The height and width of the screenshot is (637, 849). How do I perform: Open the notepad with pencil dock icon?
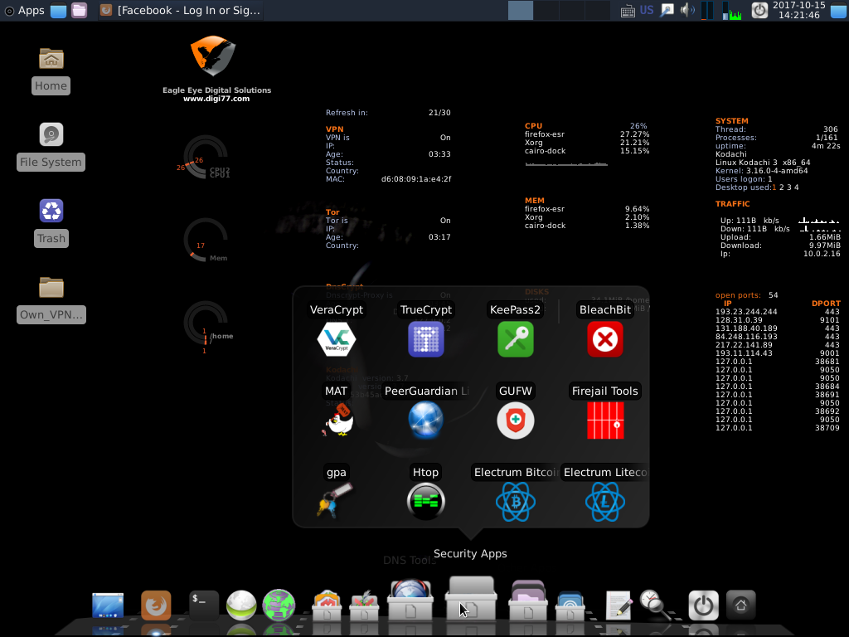[619, 605]
